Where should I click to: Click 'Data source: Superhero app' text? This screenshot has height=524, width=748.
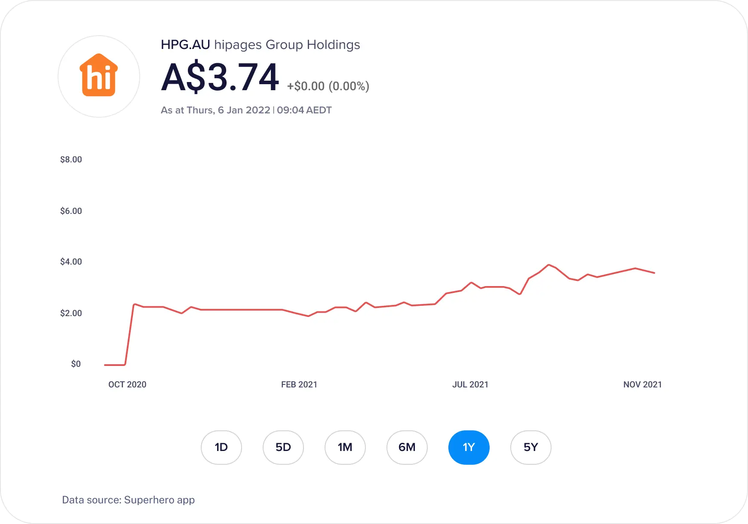(129, 500)
